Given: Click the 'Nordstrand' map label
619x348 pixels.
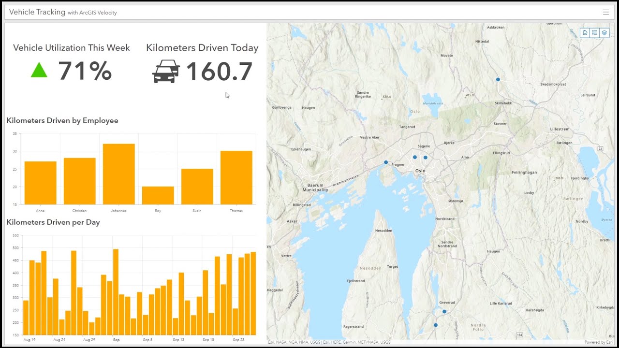Looking at the screenshot, I should [x=445, y=219].
